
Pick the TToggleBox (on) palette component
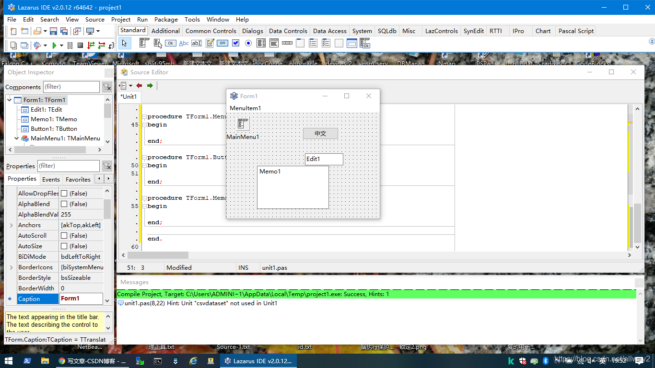pos(222,43)
